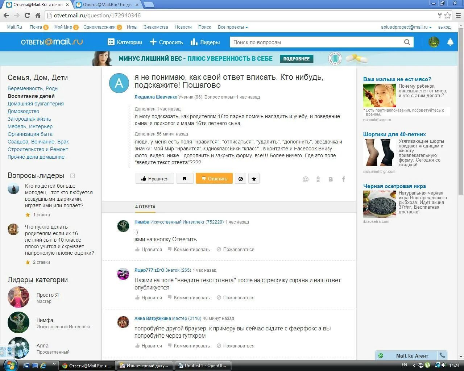Screen dimensions: 464x371
Task: Click Нравится under Нимфа's answer
Action: (148, 249)
